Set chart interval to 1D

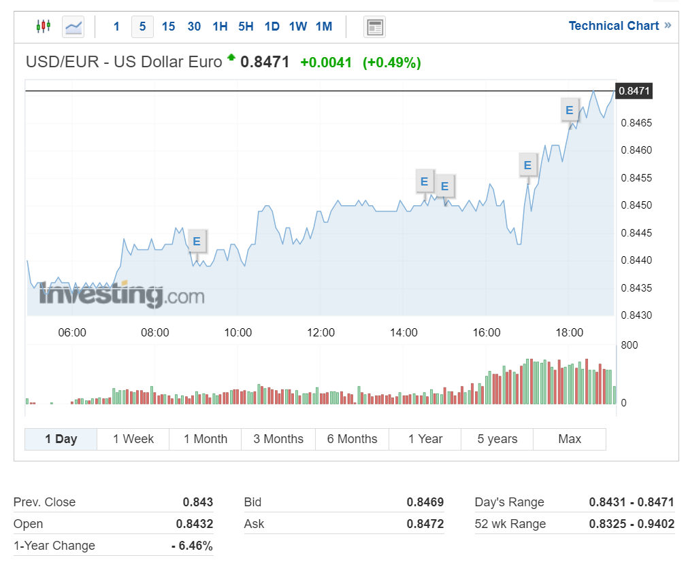tap(272, 27)
